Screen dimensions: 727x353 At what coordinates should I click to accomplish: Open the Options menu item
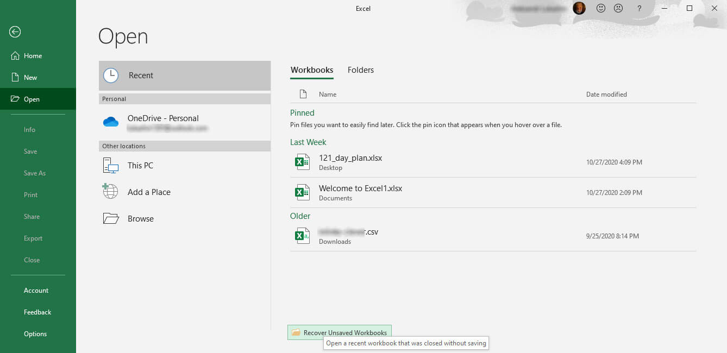click(35, 334)
